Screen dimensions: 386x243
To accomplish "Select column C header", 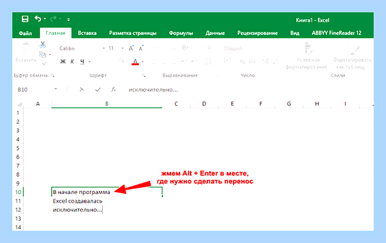I will tap(176, 104).
